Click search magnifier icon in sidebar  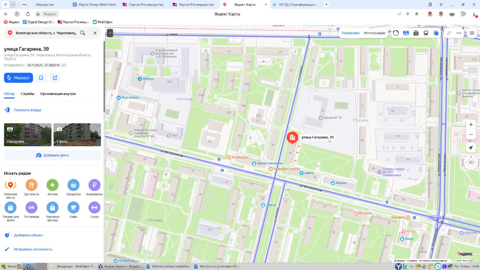click(x=82, y=33)
